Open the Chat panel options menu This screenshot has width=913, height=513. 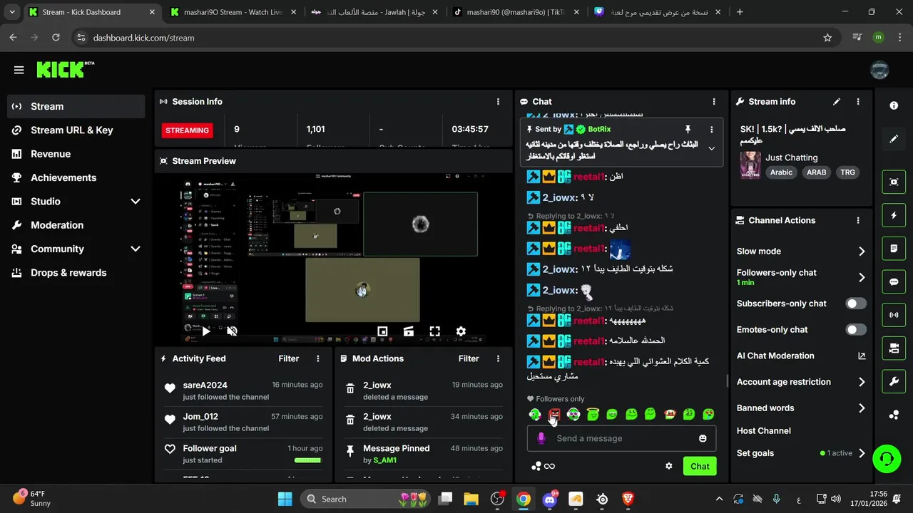tap(714, 102)
